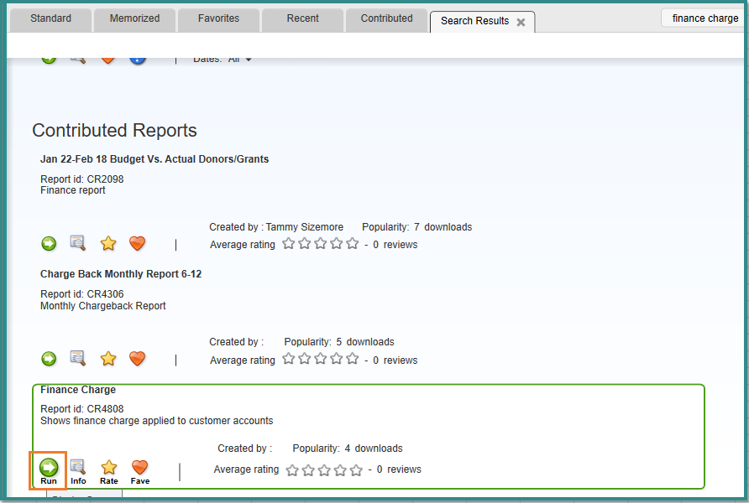Open Info for Finance Charge report
749x503 pixels.
pyautogui.click(x=78, y=471)
